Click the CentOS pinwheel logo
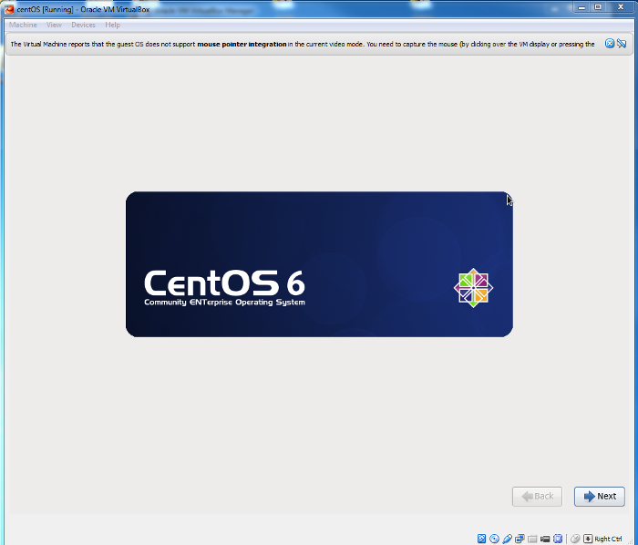Viewport: 638px width, 545px height. 473,288
